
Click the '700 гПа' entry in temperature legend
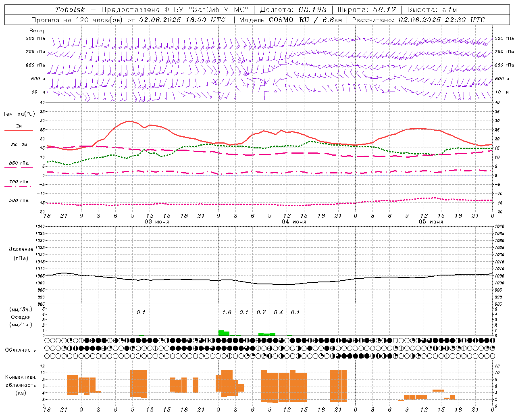coord(19,182)
